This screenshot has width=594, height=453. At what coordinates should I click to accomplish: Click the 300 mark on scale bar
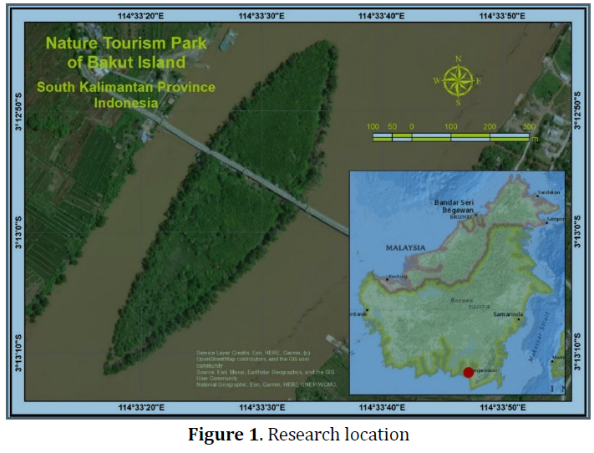pyautogui.click(x=528, y=126)
